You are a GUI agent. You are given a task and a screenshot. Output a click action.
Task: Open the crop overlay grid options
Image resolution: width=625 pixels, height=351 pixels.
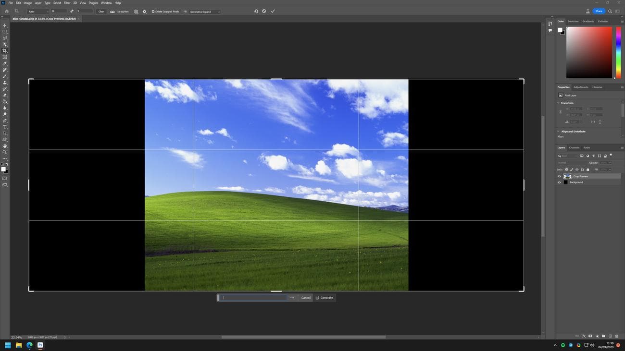[136, 12]
